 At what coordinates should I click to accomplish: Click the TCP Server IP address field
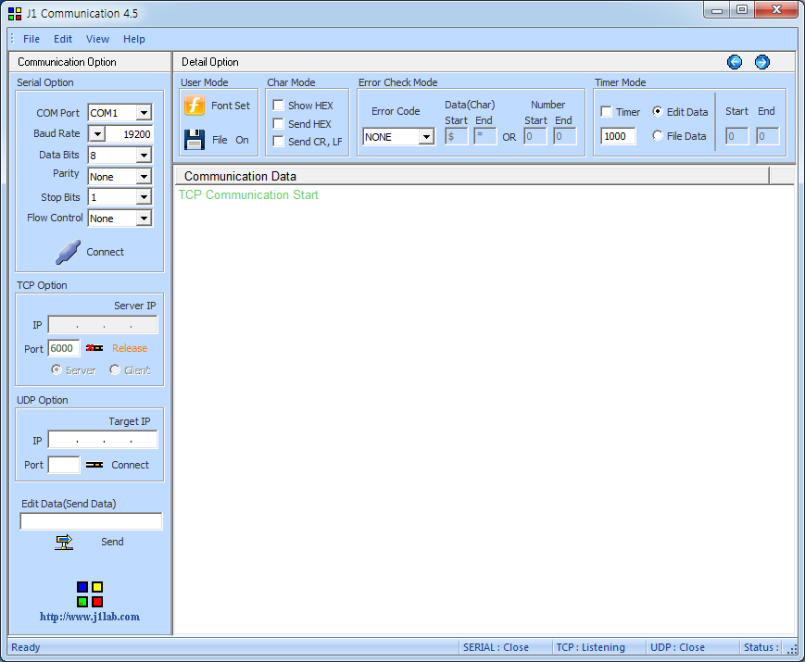pyautogui.click(x=103, y=325)
